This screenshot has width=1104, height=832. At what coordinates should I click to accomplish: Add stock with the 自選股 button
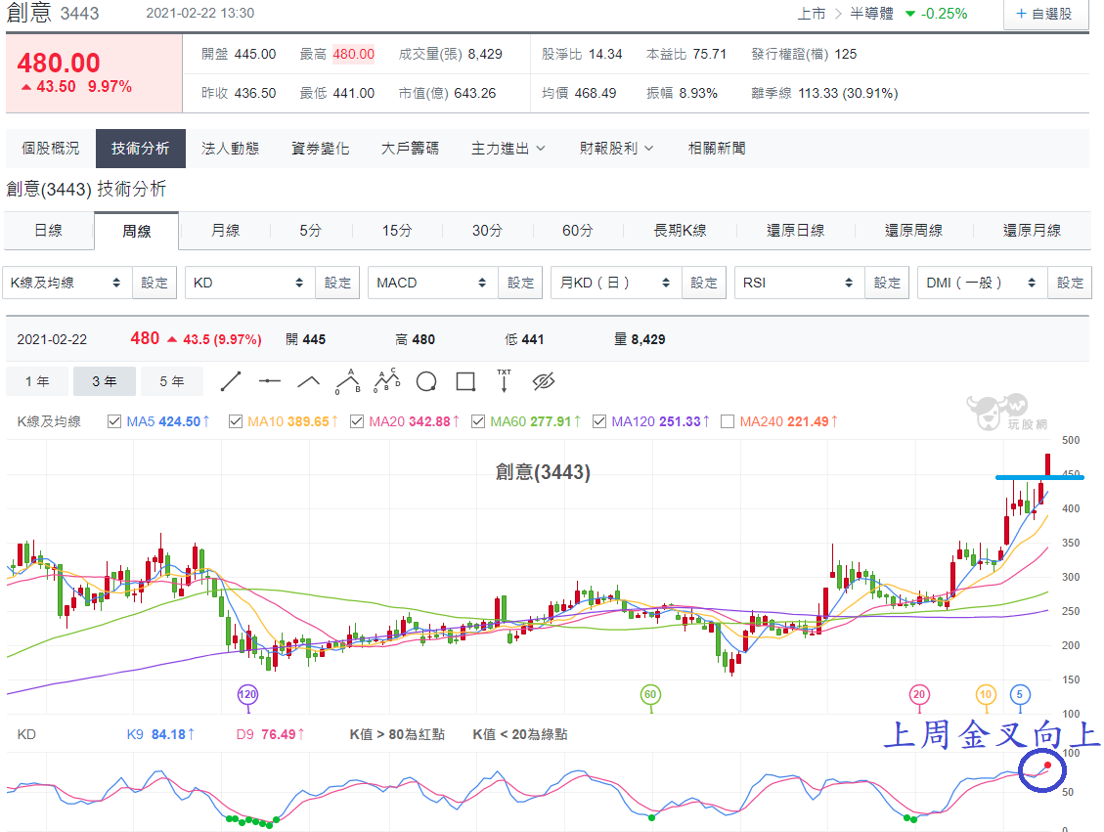[1044, 14]
